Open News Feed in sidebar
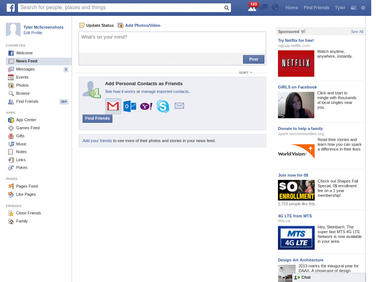 [x=39, y=61]
